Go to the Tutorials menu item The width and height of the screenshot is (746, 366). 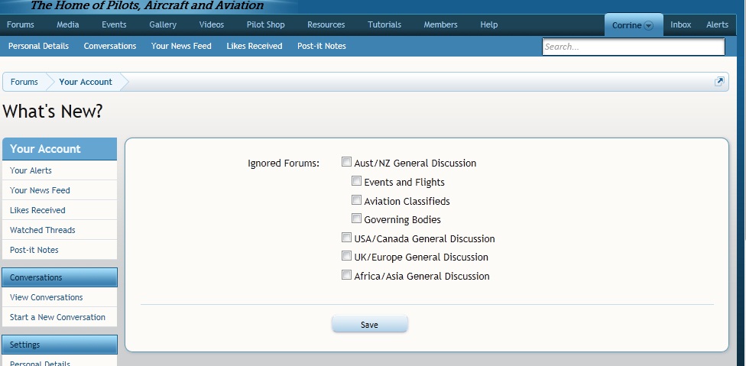click(384, 24)
